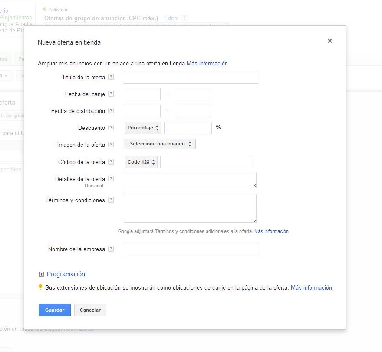This screenshot has height=352, width=382.
Task: Click the Guardar button
Action: tap(55, 310)
